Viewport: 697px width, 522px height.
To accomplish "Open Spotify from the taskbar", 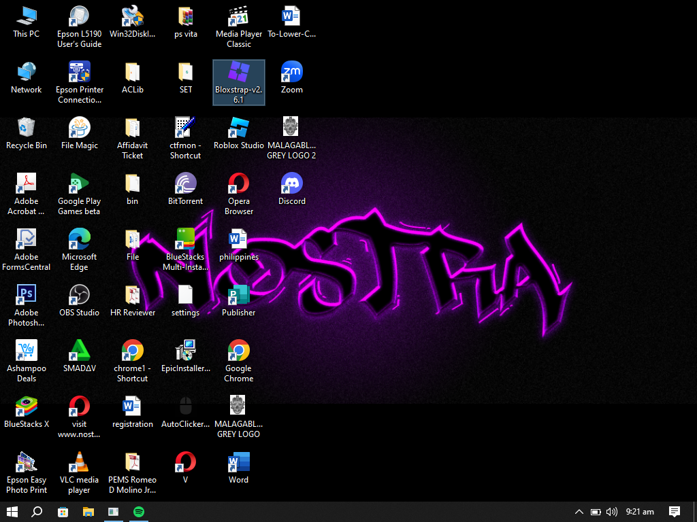I will click(x=139, y=512).
